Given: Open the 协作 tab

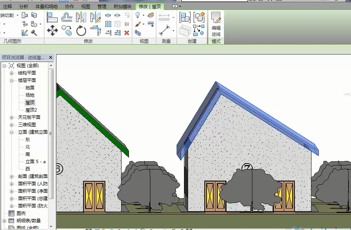Looking at the screenshot, I should click(x=69, y=7).
